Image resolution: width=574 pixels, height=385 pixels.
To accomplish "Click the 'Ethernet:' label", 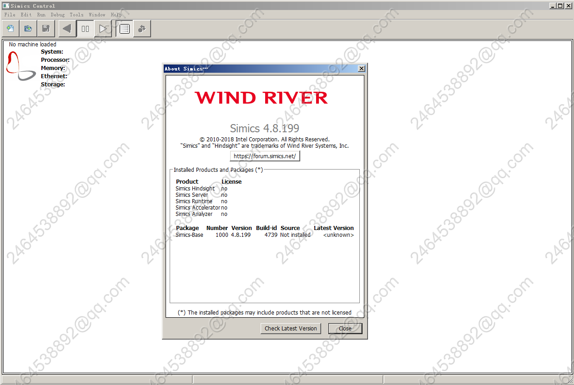I will (x=54, y=76).
